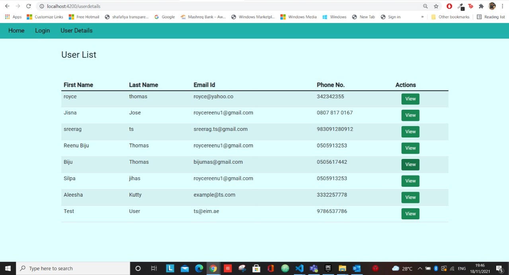Launch the Snipping Tool from taskbar
The width and height of the screenshot is (509, 275).
242,268
